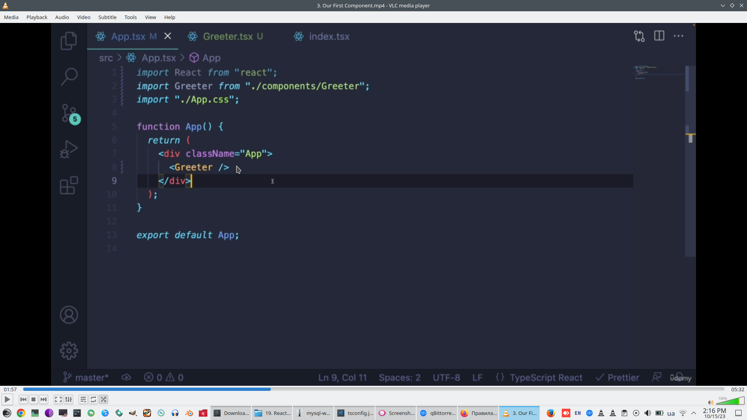Adjust the VLC volume slider

(x=730, y=401)
